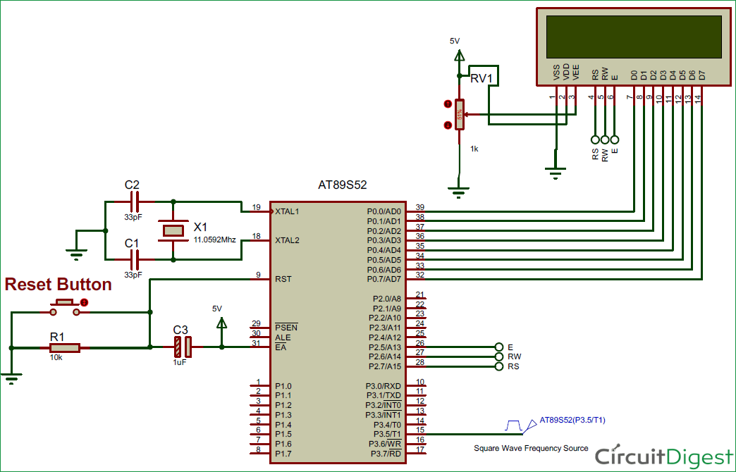This screenshot has height=472, width=736.
Task: Toggle the RW signal connection node
Action: click(498, 356)
